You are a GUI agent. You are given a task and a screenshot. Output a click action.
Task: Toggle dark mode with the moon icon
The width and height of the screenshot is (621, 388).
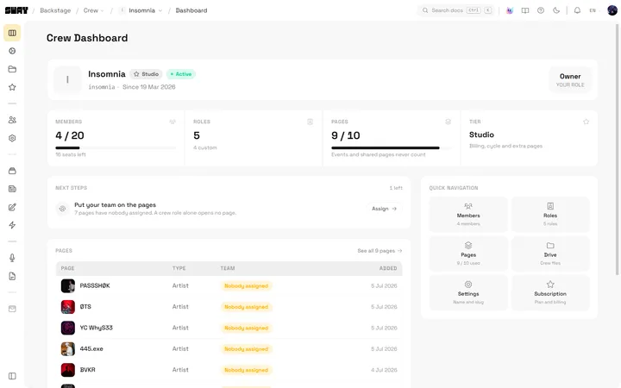tap(556, 10)
